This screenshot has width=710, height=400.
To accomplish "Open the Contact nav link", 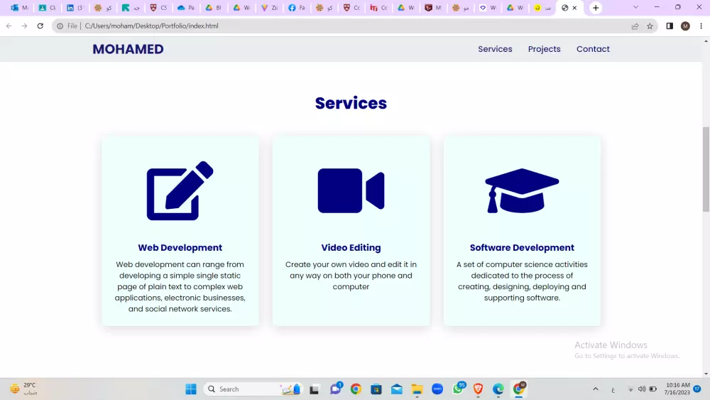I will tap(593, 49).
